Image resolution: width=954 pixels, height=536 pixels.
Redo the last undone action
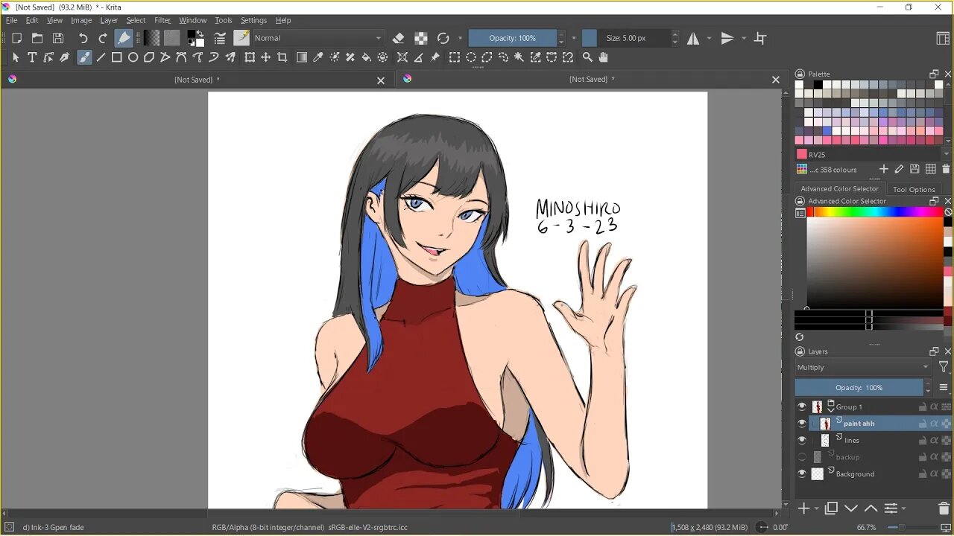coord(103,38)
